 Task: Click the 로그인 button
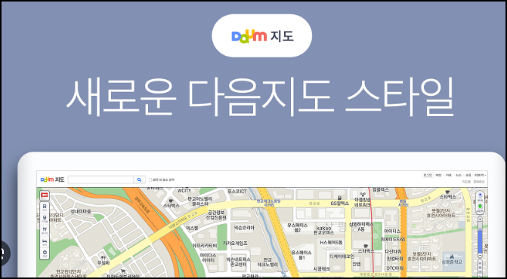(427, 175)
